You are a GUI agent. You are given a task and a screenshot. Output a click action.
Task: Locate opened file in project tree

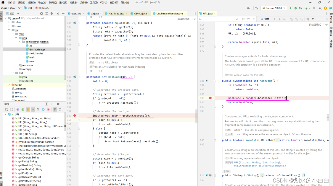point(41,14)
